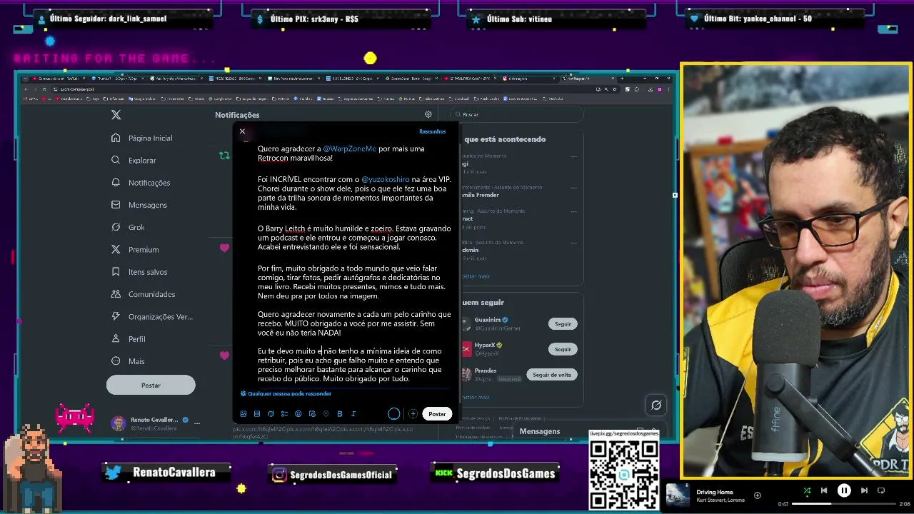
Task: Change who can reply: Qualquer pessoa pode responder
Action: point(286,393)
